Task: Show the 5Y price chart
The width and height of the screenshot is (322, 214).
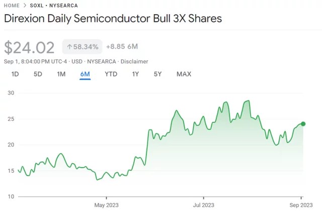Action: (x=157, y=74)
